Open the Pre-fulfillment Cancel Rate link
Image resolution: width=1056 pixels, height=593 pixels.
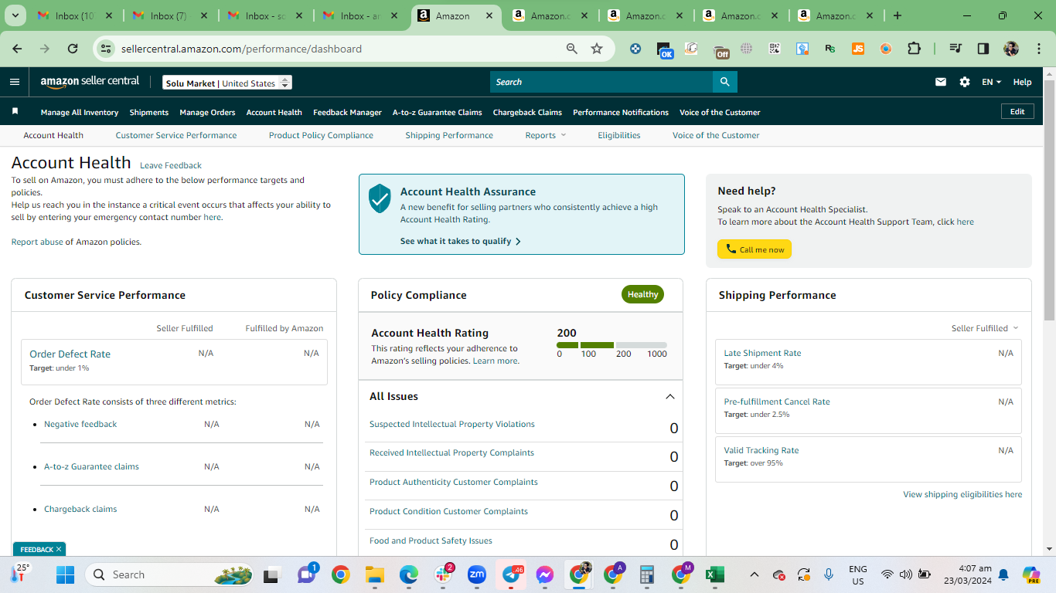click(777, 402)
